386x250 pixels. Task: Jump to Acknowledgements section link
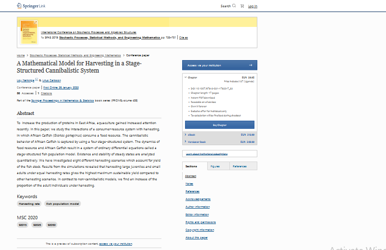pos(198,199)
